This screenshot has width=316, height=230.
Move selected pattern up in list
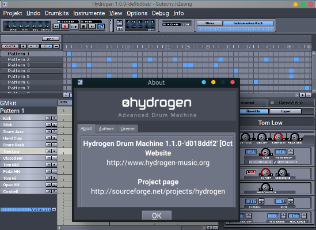(x=36, y=46)
